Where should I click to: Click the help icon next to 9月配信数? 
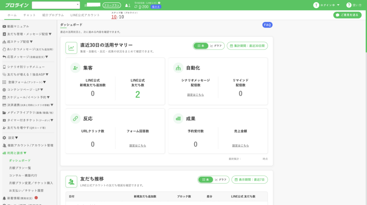(x=159, y=3)
